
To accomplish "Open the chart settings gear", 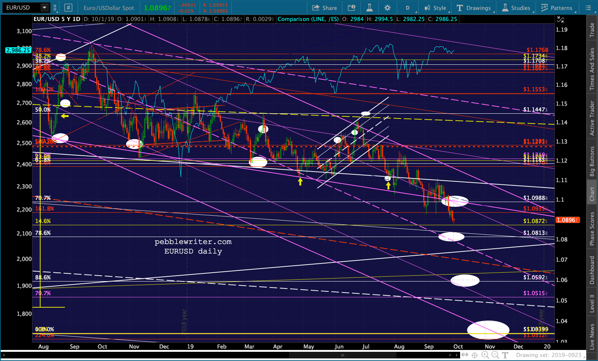I will pos(387,8).
